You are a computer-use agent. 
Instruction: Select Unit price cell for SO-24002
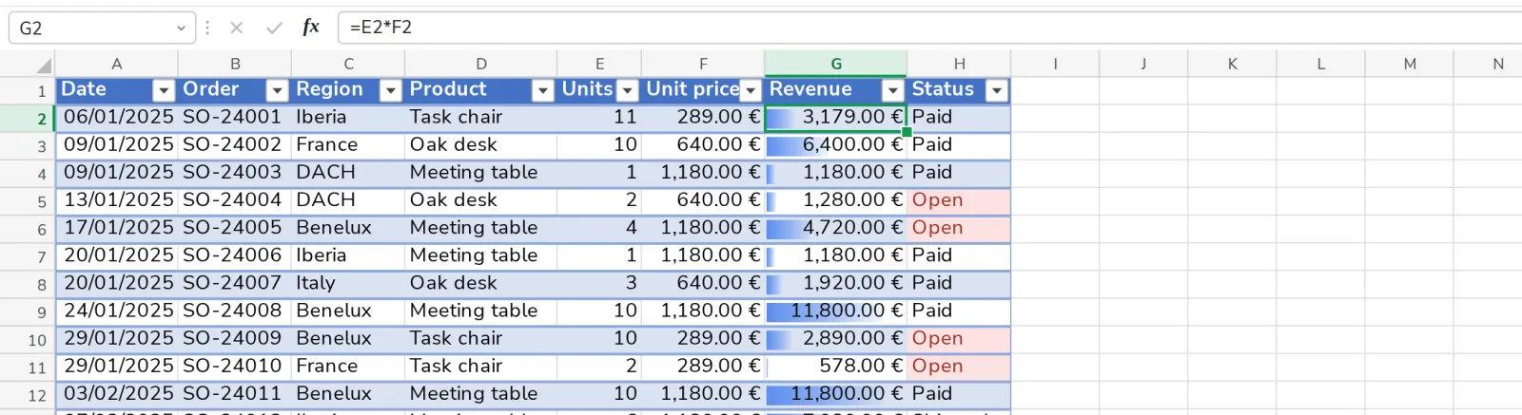703,145
